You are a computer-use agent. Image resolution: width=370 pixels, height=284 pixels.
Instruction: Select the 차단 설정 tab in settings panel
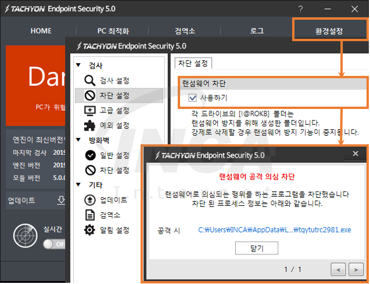[193, 63]
